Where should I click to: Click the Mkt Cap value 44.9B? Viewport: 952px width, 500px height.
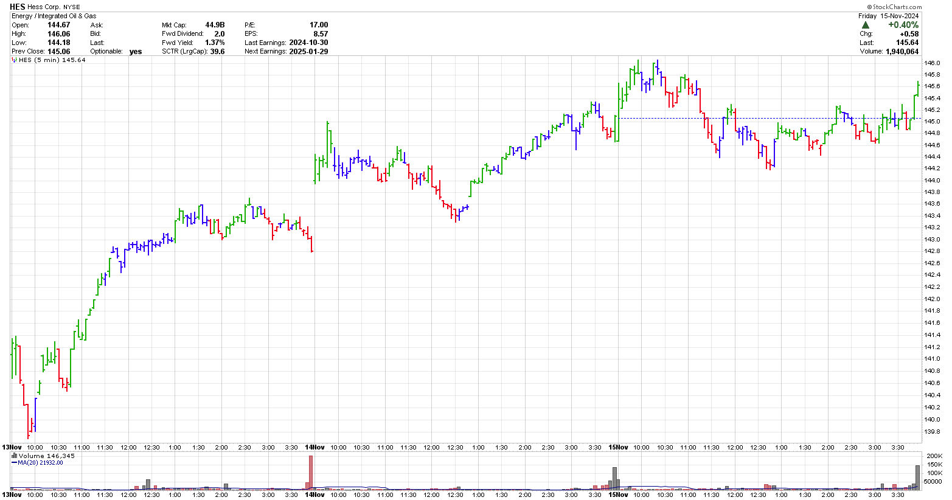(215, 25)
